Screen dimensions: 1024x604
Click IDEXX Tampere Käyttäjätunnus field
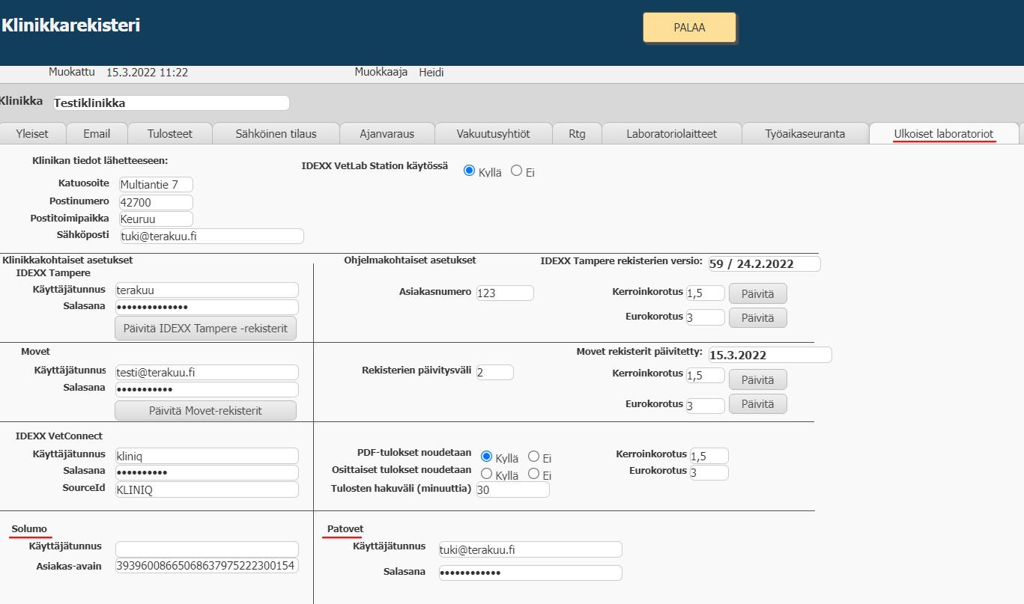coord(207,290)
